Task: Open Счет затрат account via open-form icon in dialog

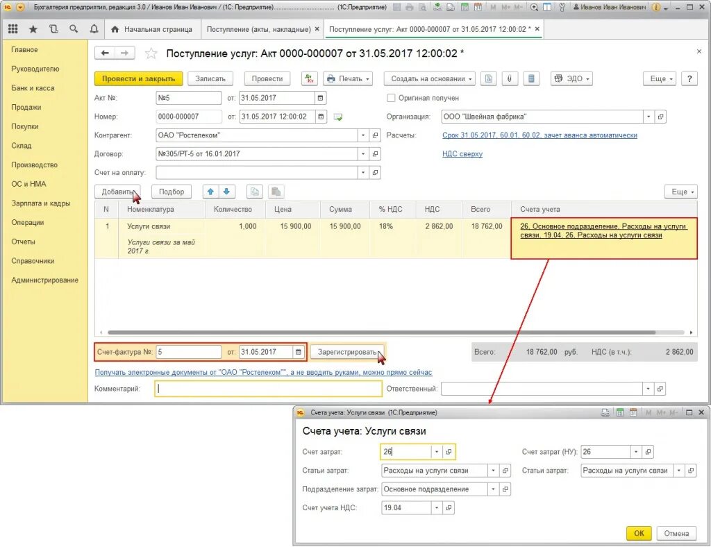Action: (449, 451)
